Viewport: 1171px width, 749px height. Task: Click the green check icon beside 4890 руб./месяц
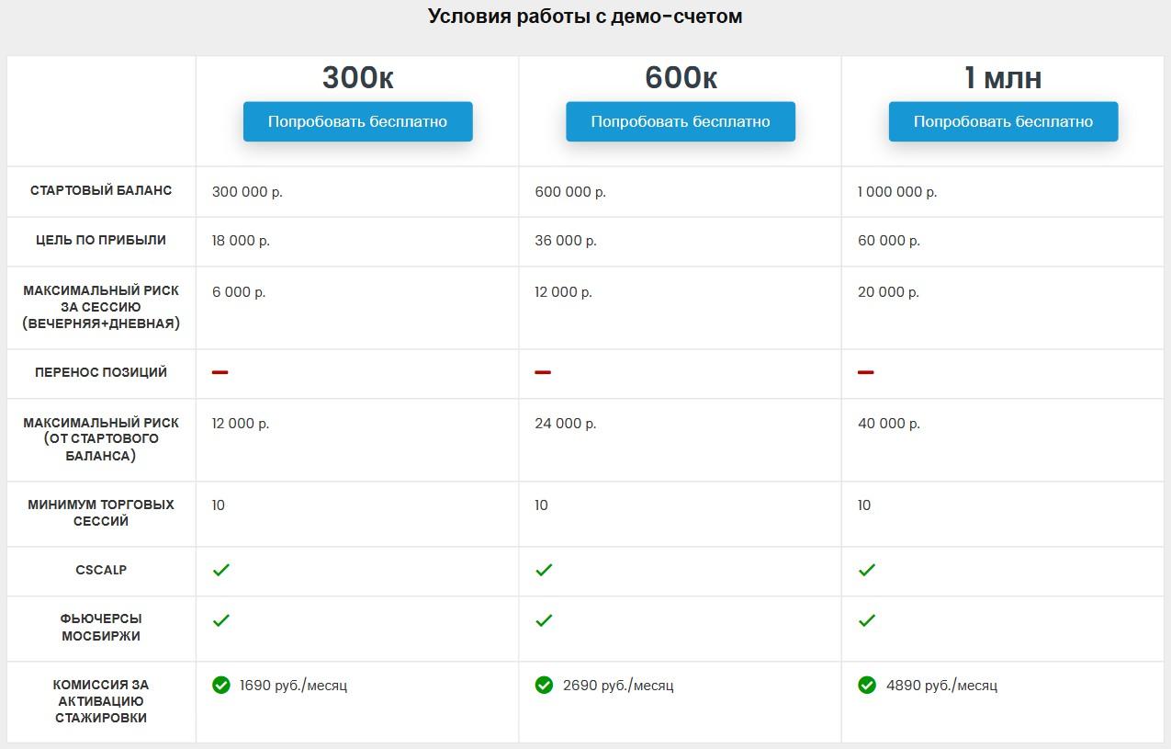tap(867, 685)
